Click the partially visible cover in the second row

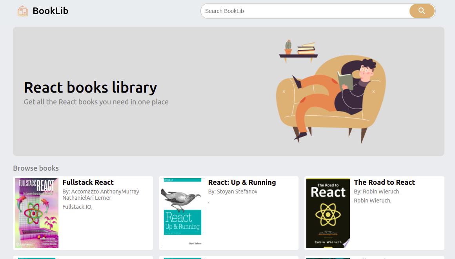tap(36, 258)
